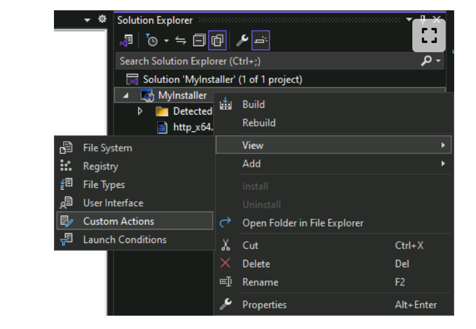The height and width of the screenshot is (329, 476).
Task: Open the Pending Changes Filter dropdown arrow
Action: tap(166, 41)
